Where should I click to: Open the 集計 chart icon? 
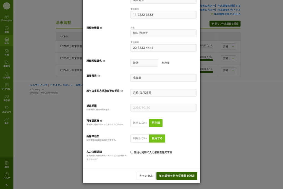coord(7,121)
